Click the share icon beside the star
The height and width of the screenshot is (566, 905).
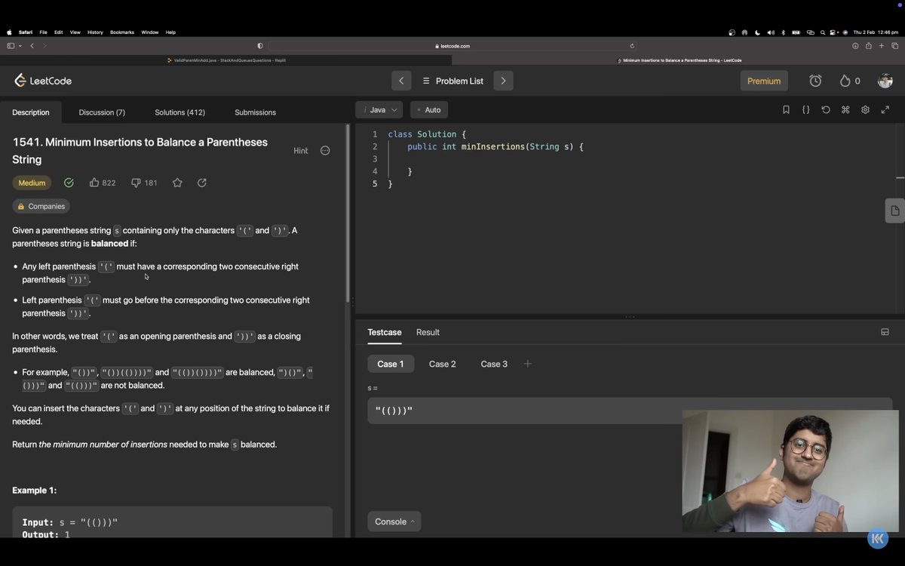click(201, 183)
